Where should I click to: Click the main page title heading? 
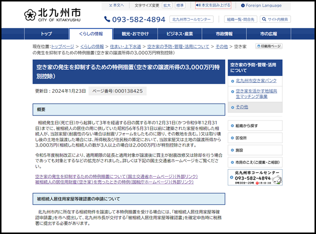[129, 72]
